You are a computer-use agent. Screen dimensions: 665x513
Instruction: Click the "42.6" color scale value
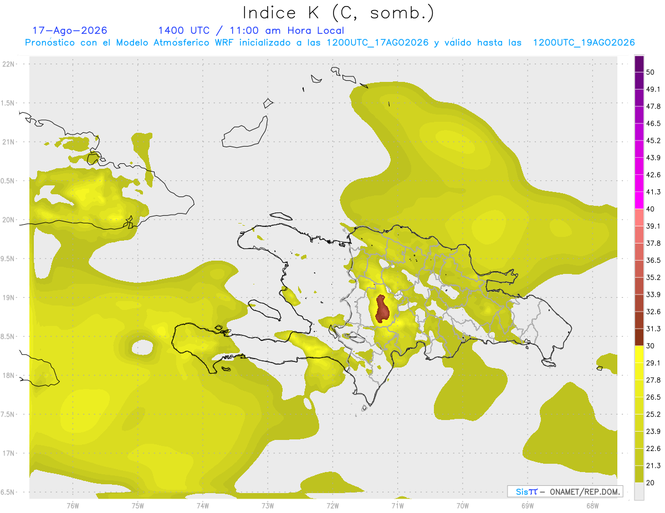[653, 175]
